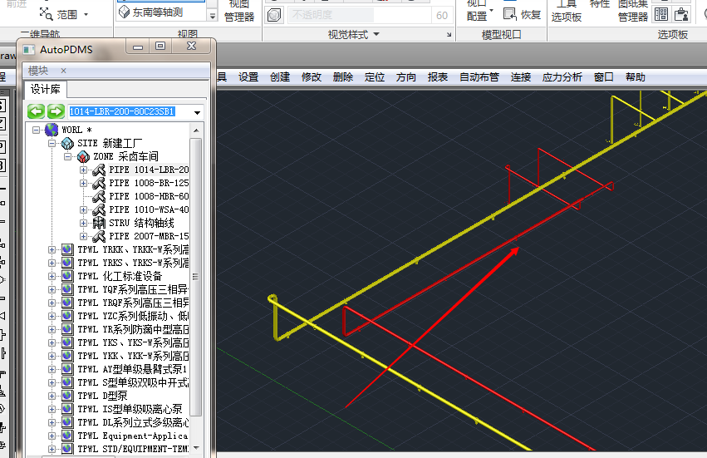This screenshot has height=458, width=707.
Task: Open the 东南等轴测 view dropdown
Action: [x=213, y=15]
